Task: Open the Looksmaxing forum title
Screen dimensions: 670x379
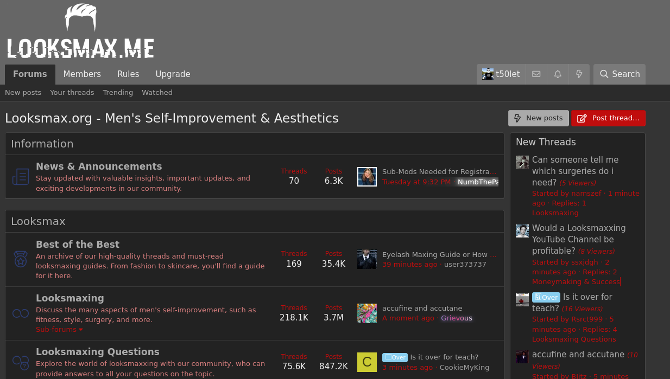Action: pyautogui.click(x=70, y=298)
